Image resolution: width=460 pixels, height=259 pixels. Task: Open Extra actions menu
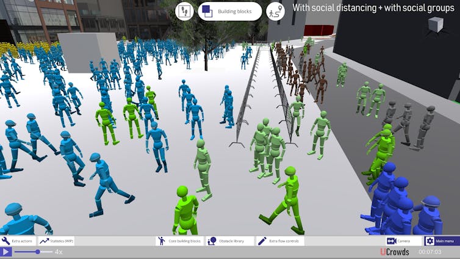18,241
